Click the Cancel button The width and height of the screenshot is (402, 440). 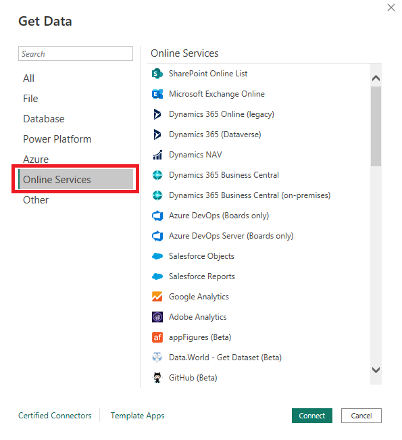[x=361, y=416]
